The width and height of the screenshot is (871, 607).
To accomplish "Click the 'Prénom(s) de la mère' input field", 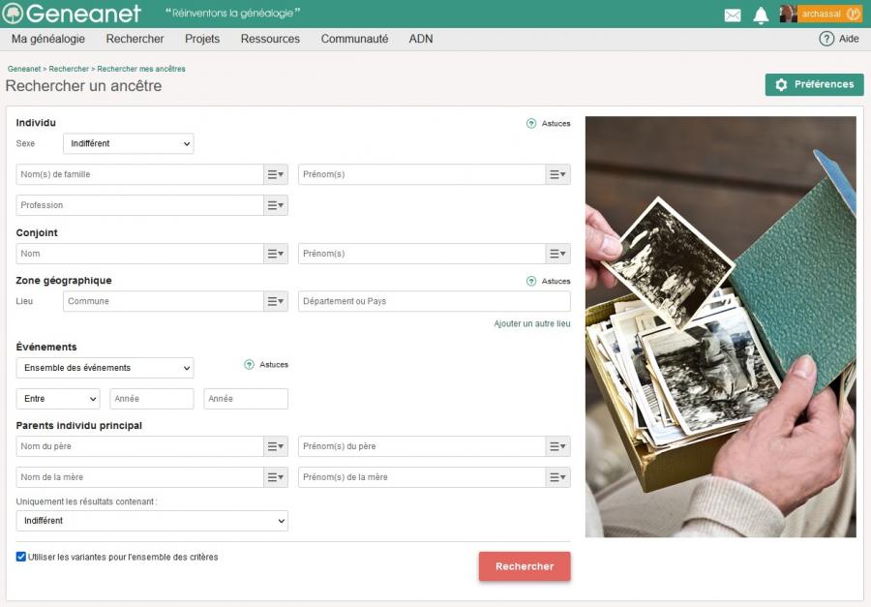I will (x=422, y=477).
